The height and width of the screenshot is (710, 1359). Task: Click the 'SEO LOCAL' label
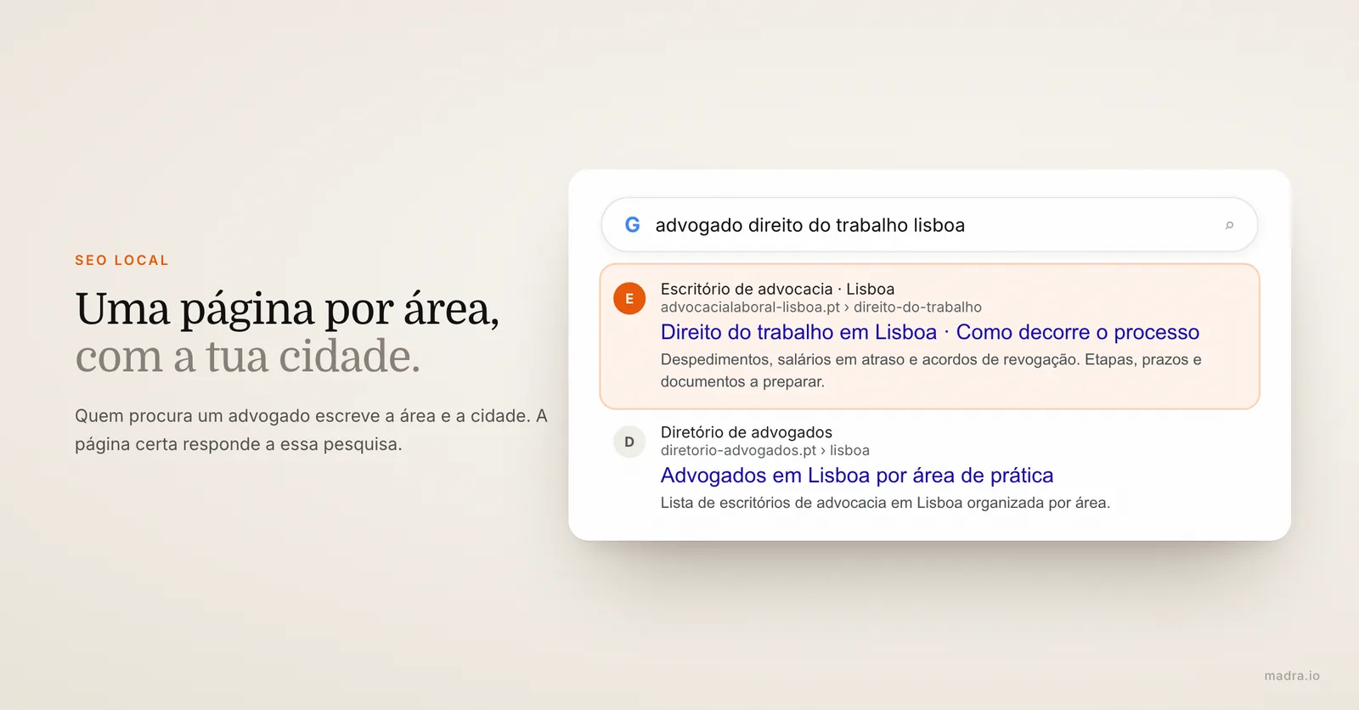coord(122,260)
